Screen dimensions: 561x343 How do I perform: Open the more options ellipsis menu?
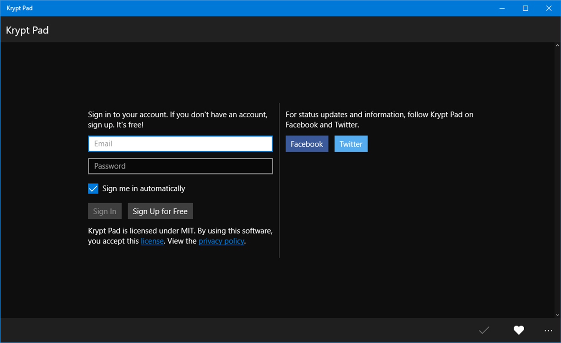pyautogui.click(x=548, y=331)
